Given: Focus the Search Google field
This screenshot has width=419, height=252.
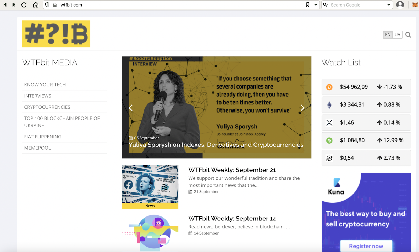Looking at the screenshot, I should click(x=357, y=5).
